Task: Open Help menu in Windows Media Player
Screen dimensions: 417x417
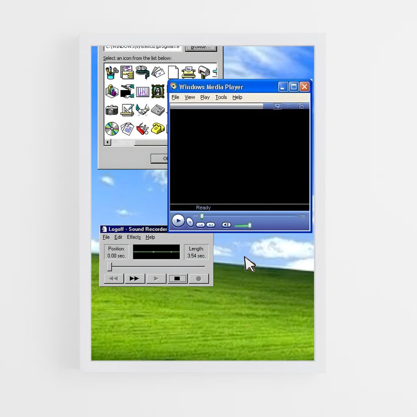Action: point(237,97)
